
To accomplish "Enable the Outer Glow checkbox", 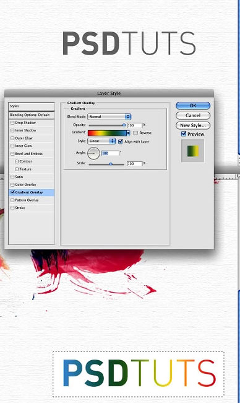I will click(12, 138).
